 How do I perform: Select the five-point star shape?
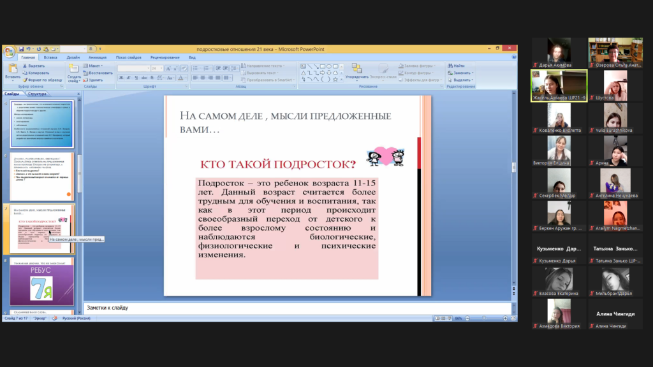(335, 79)
